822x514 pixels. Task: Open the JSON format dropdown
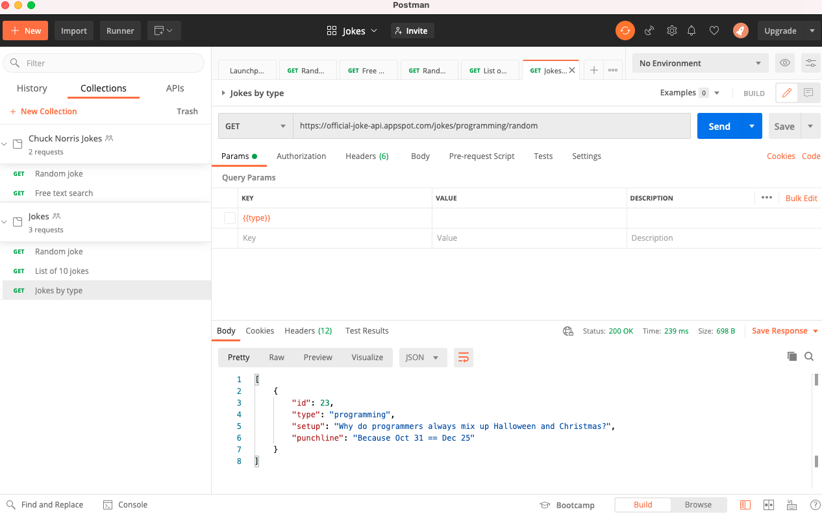coord(423,357)
